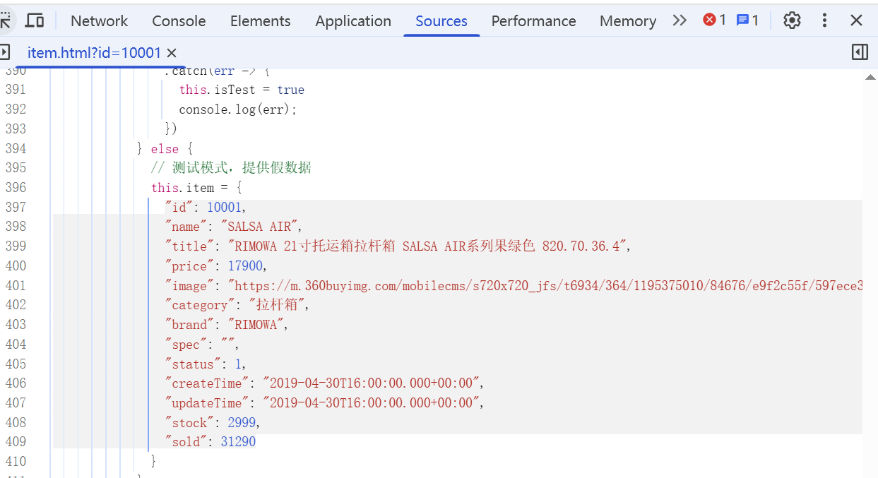
Task: Click the category value "拉杆箱"
Action: click(x=276, y=305)
